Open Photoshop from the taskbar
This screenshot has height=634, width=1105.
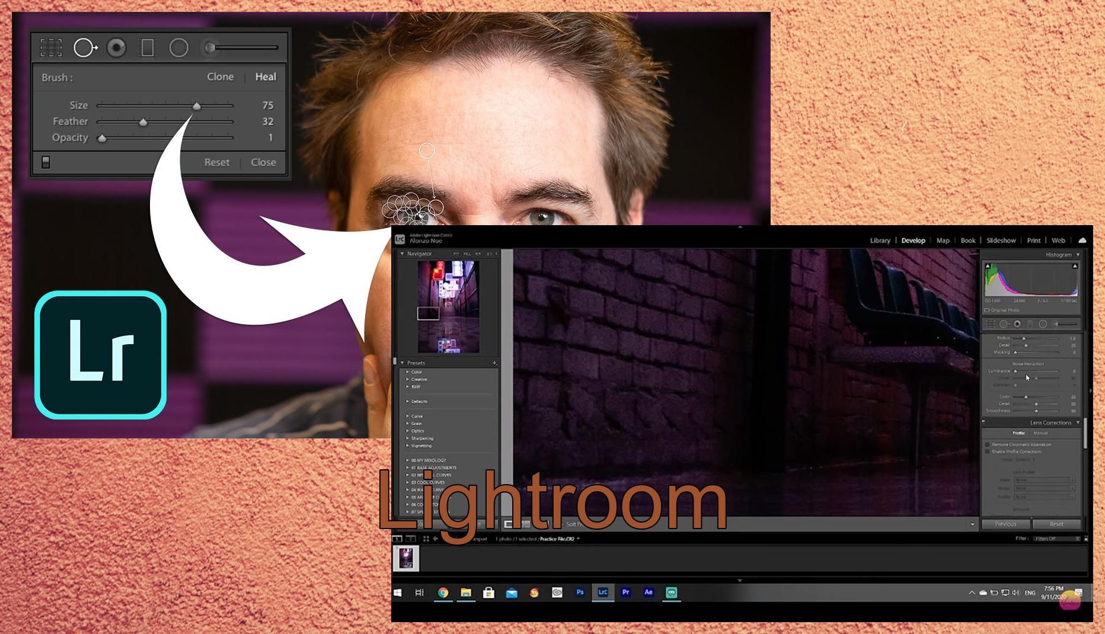tap(580, 593)
